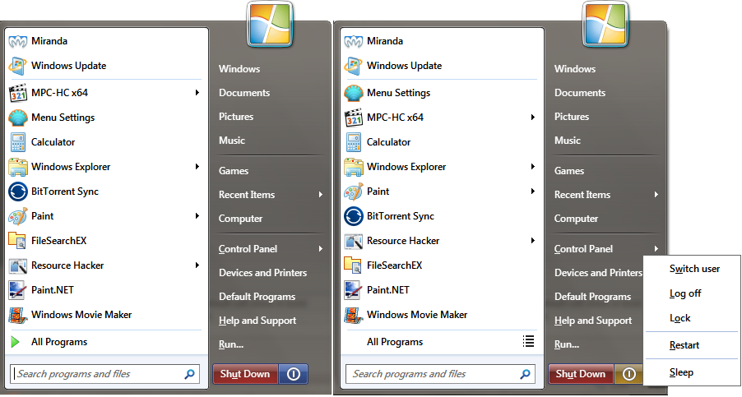The height and width of the screenshot is (397, 742).
Task: Open FileSearchEX icon in the right start menu
Action: (354, 265)
